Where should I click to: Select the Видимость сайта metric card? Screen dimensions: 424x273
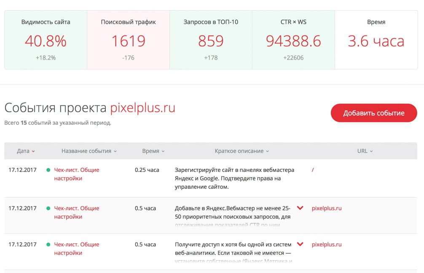pyautogui.click(x=46, y=40)
